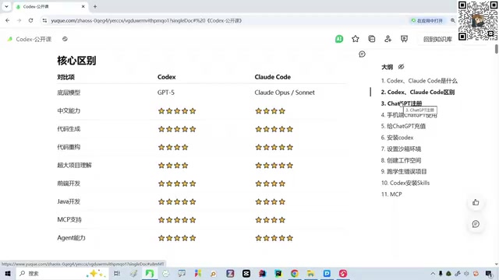Image resolution: width=499 pixels, height=280 pixels.
Task: Click the 超大项目理解 row label
Action: pyautogui.click(x=74, y=165)
